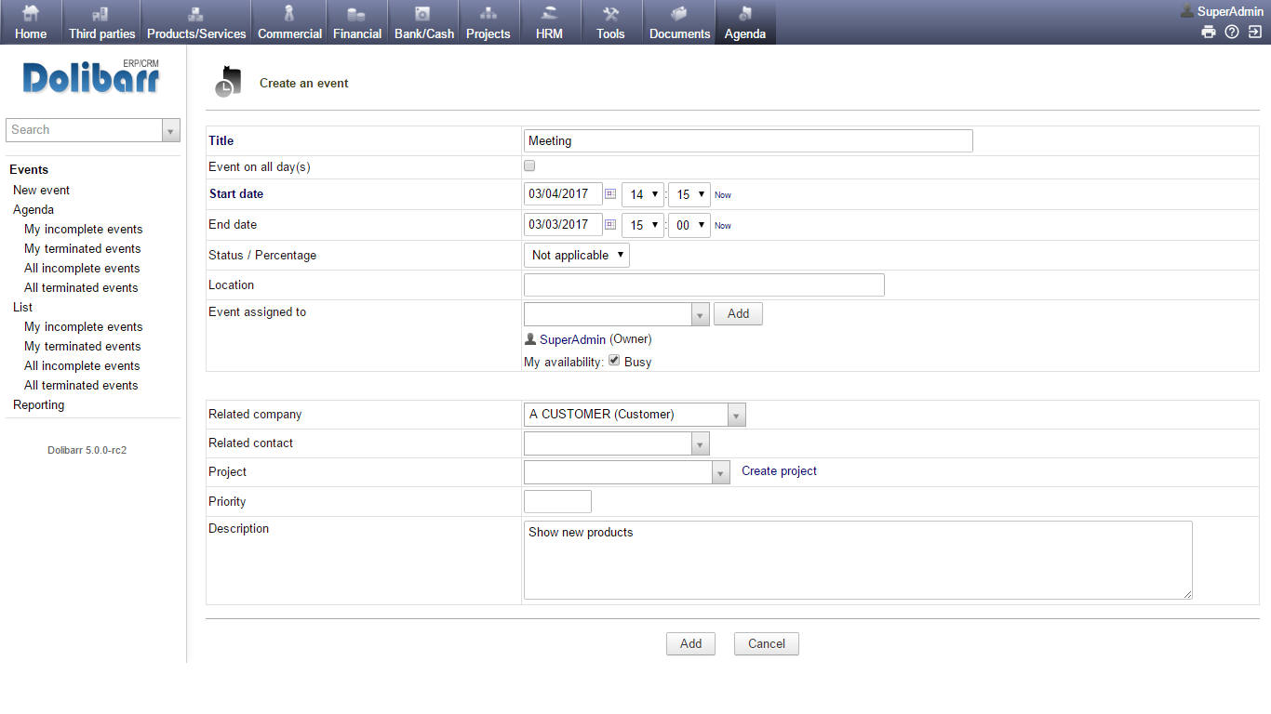
Task: Open the start time hour dropdown showing 14
Action: 642,194
